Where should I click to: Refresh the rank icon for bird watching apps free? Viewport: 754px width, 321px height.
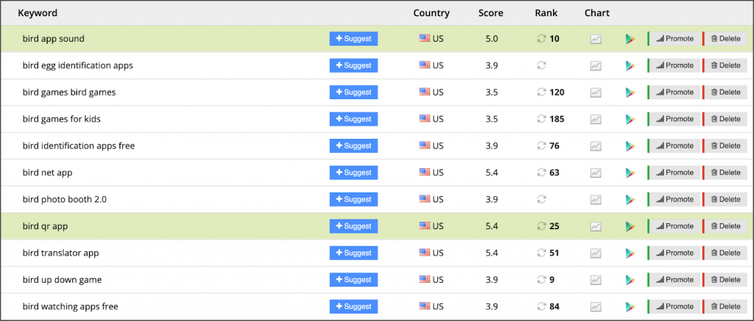click(541, 306)
